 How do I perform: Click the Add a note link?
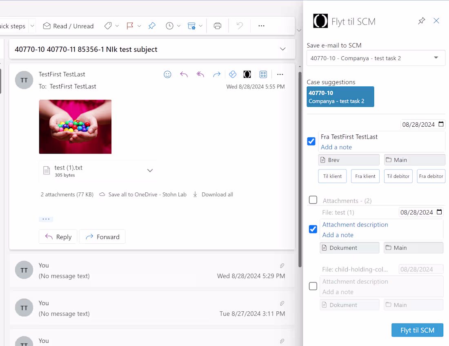tap(336, 147)
